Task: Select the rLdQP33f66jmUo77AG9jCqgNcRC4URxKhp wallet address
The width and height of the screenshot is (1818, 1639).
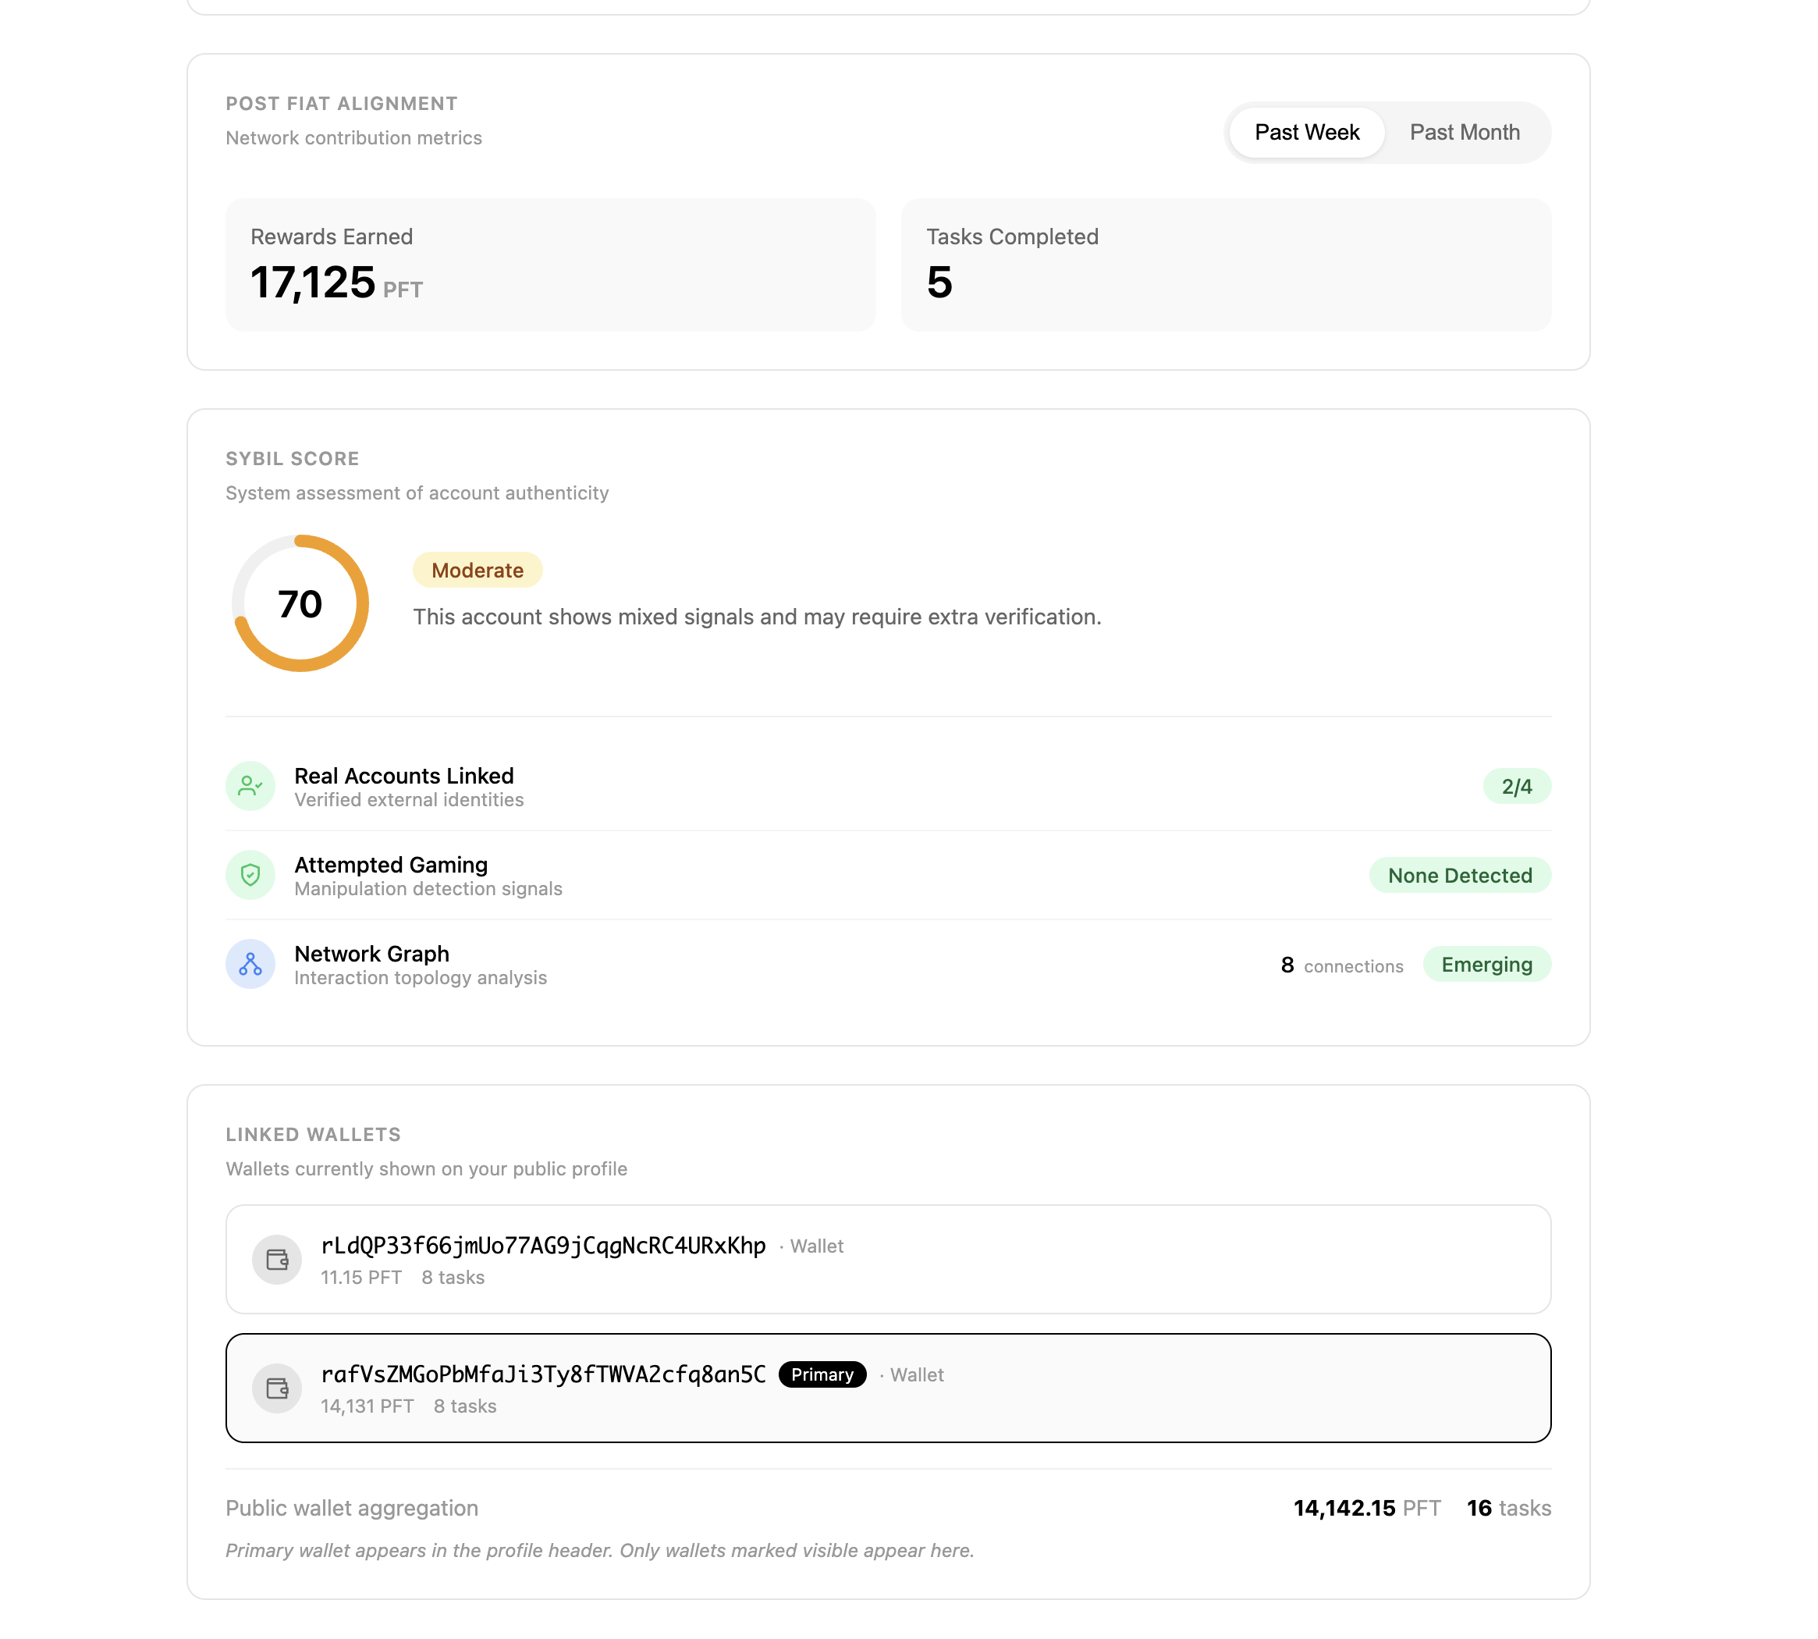Action: point(543,1246)
